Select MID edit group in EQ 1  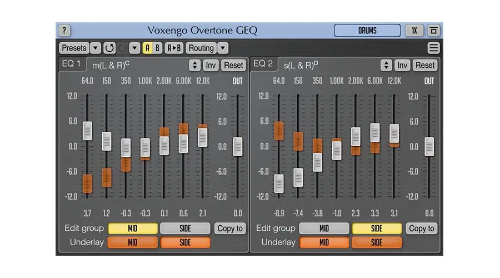point(133,229)
